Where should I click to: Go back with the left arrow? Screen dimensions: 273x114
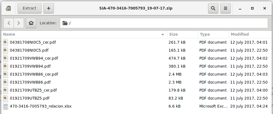(x=9, y=23)
